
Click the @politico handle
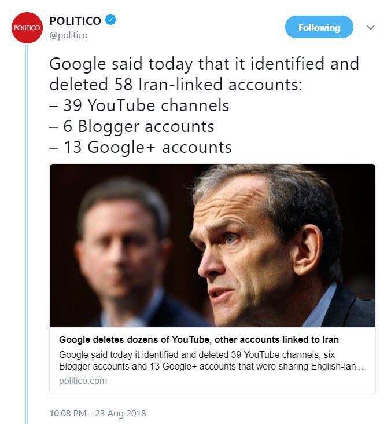[x=69, y=35]
